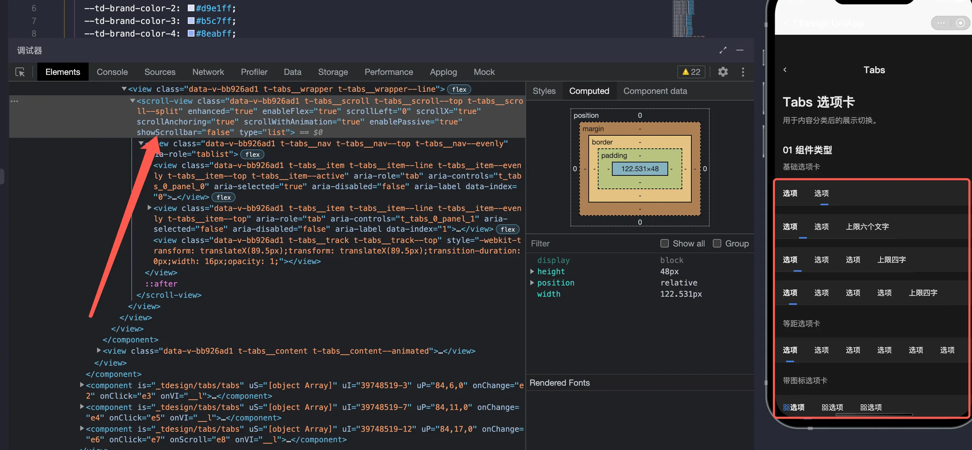This screenshot has height=450, width=972.
Task: Open the three-dot devtools menu
Action: click(743, 72)
